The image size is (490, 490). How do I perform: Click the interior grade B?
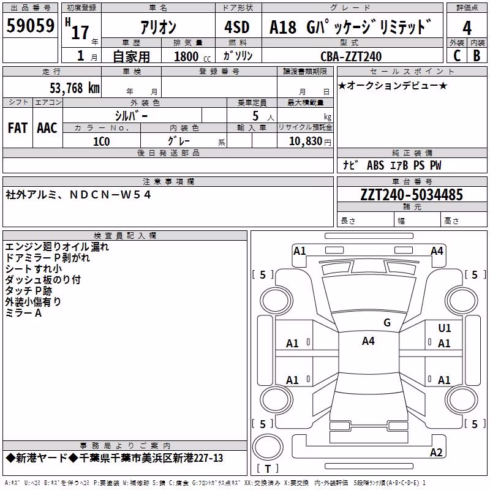[x=477, y=56]
